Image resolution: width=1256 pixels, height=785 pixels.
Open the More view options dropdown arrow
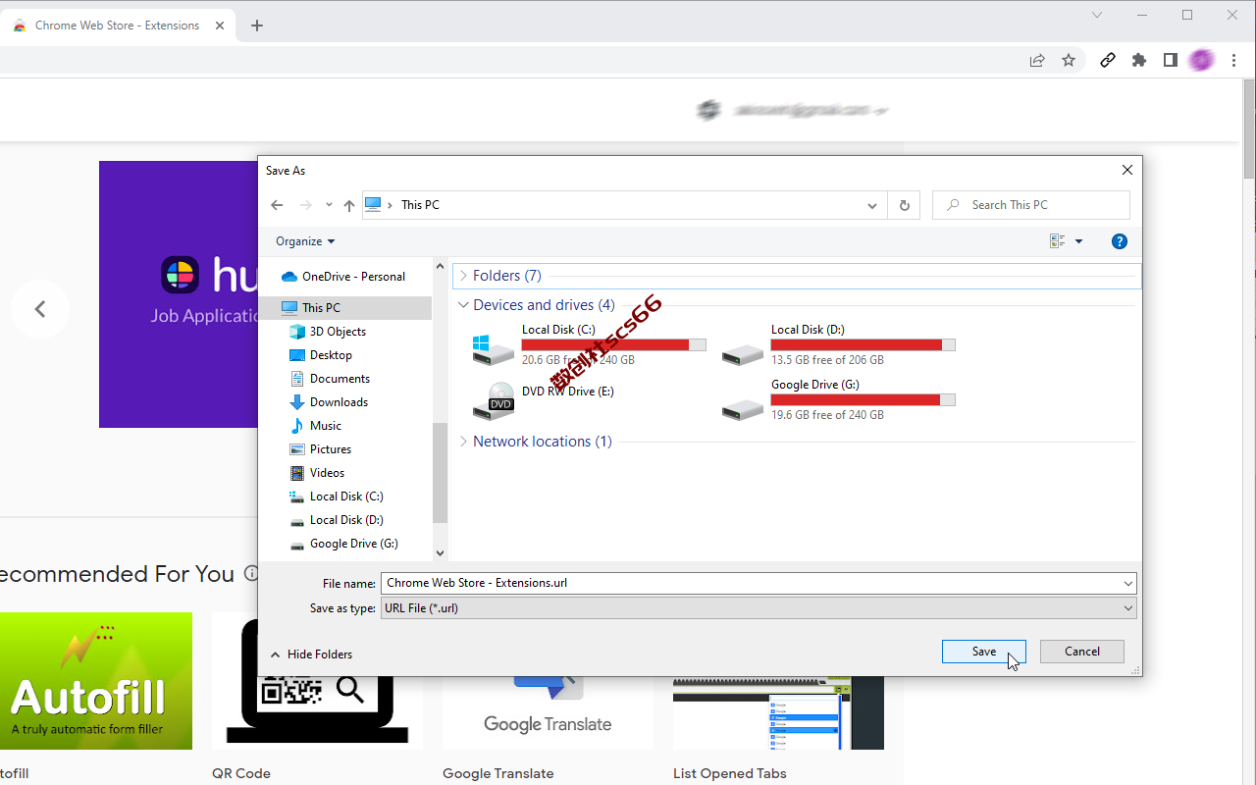point(1078,241)
